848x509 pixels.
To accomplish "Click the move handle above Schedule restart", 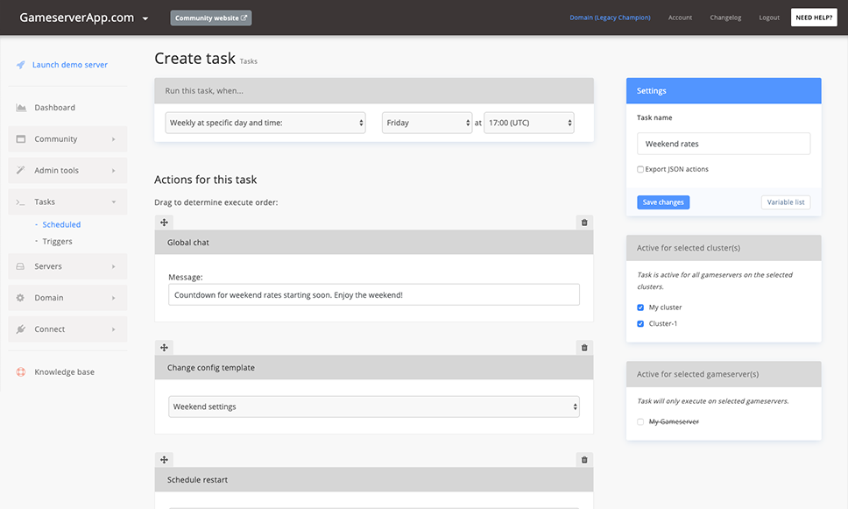I will point(164,460).
